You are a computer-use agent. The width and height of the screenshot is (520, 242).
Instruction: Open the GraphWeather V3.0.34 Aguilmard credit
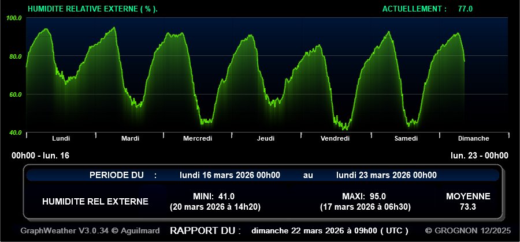click(89, 230)
